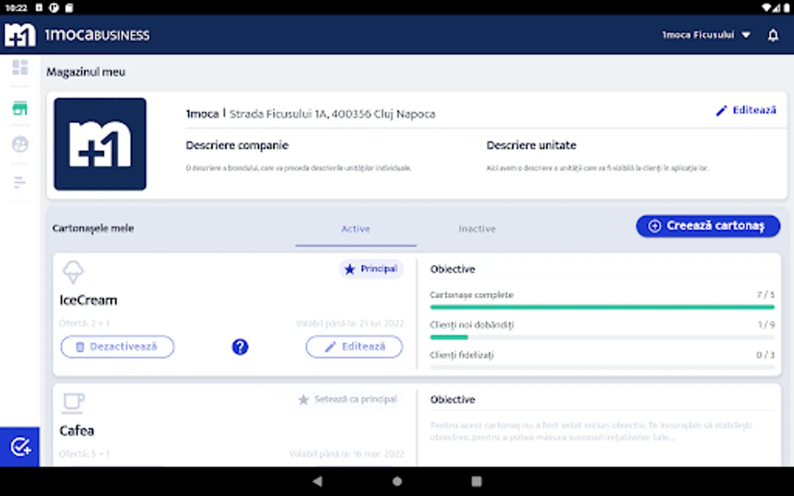This screenshot has width=794, height=496.
Task: Click the Magazinul meu heading
Action: tap(85, 72)
